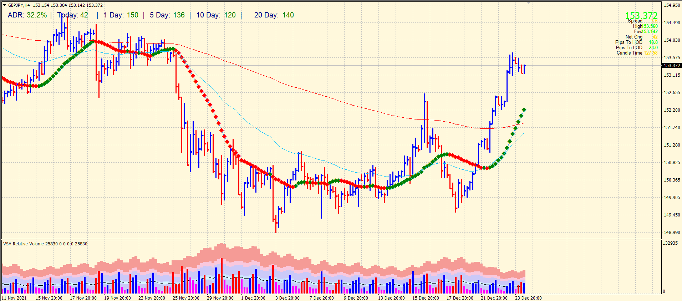Click the 13 Dec 20:00 time label

pos(391,298)
